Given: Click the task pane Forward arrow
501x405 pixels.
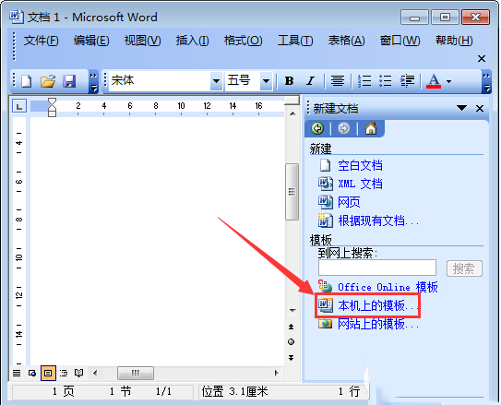Looking at the screenshot, I should (x=344, y=128).
